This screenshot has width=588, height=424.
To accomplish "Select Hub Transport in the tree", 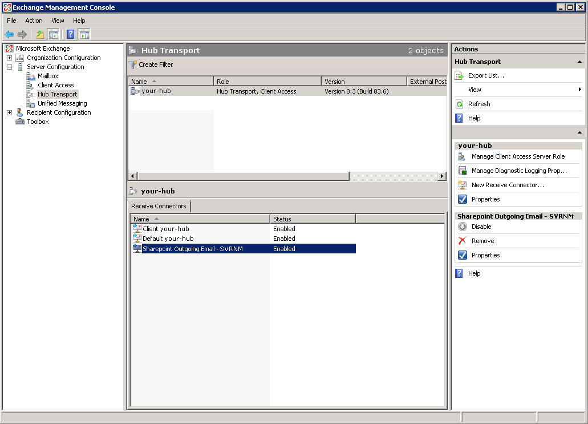I will click(58, 94).
